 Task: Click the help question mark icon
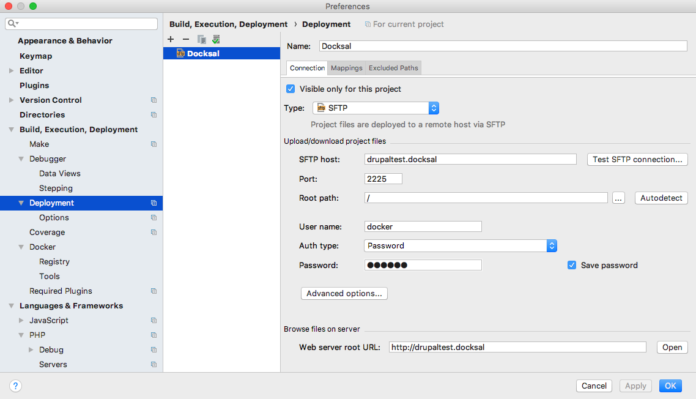[16, 386]
